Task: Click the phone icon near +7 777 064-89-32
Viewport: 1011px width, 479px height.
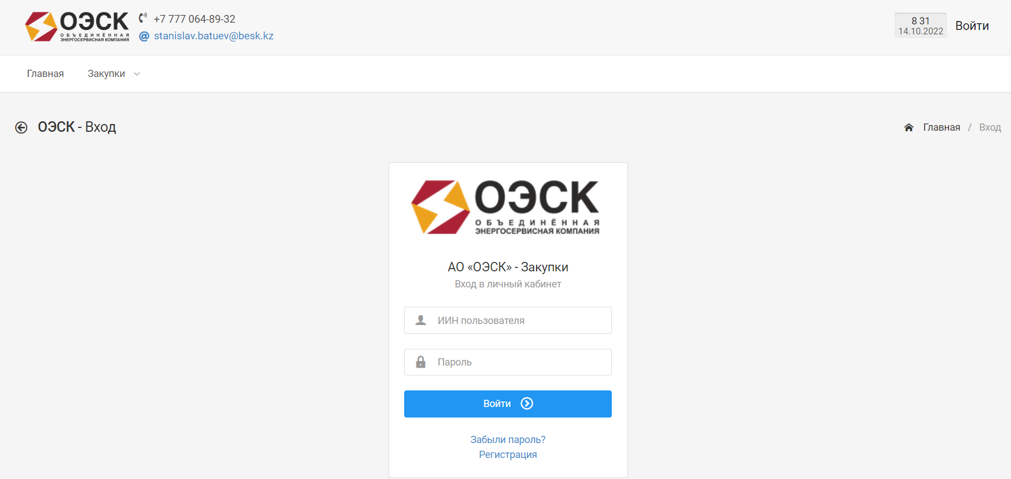Action: point(143,18)
